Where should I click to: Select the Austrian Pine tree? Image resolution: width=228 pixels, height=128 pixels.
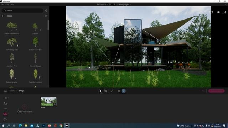pos(12,60)
